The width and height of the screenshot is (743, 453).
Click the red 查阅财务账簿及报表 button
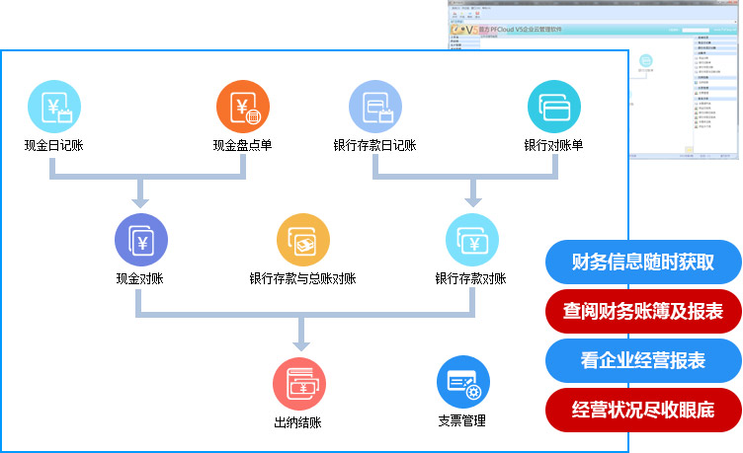point(643,311)
